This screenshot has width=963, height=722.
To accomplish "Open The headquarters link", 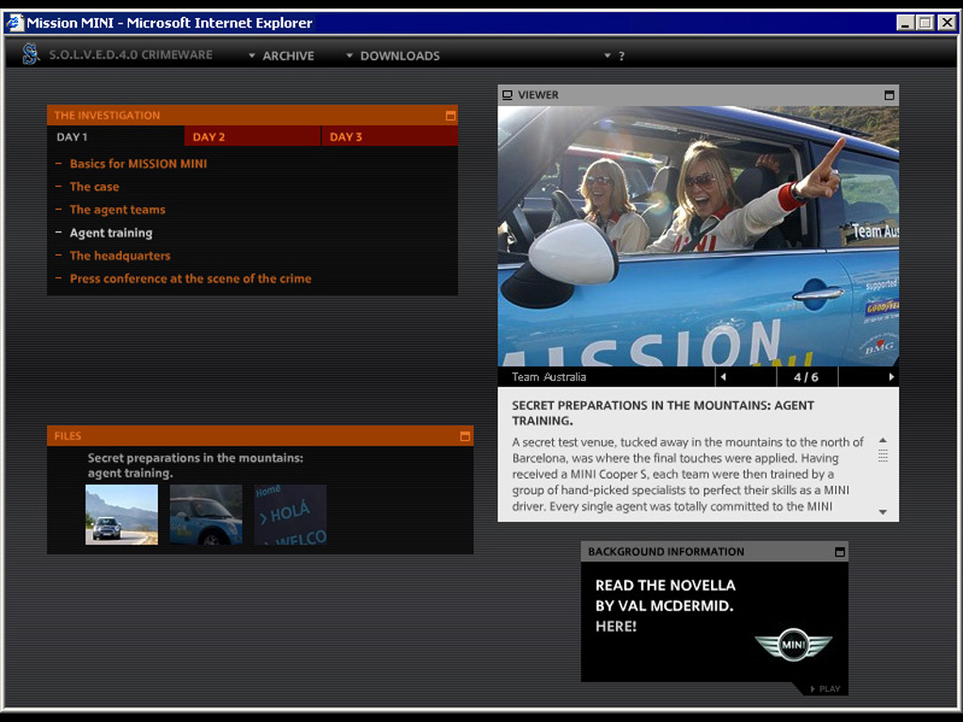I will point(119,256).
